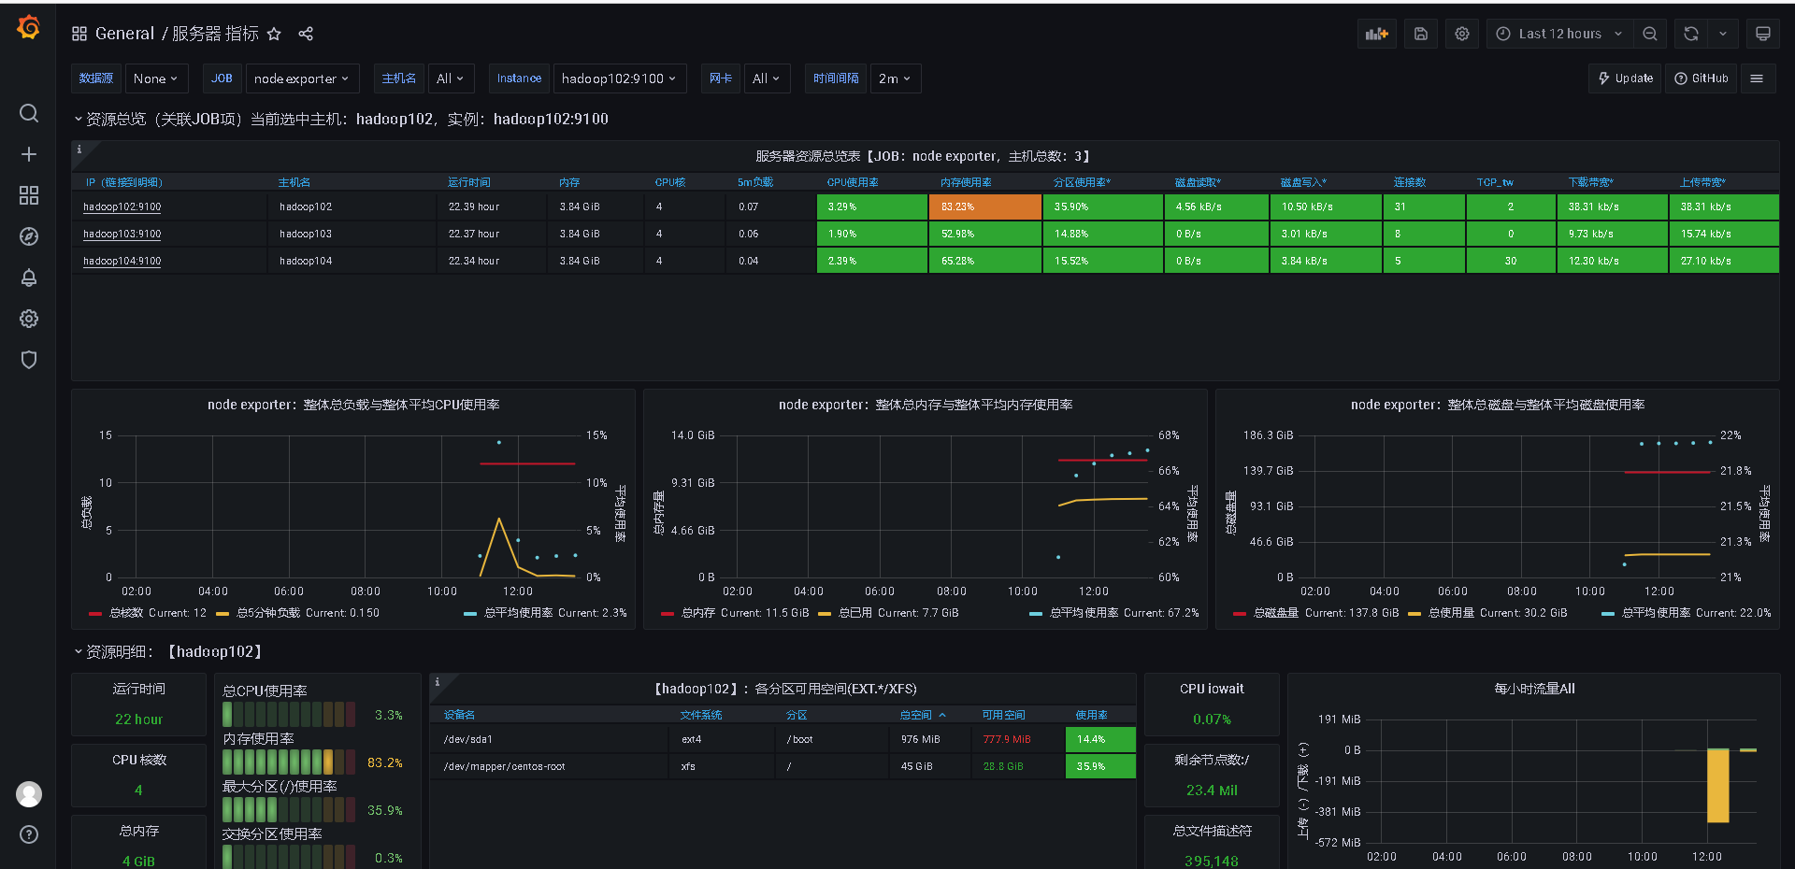Viewport: 1795px width, 869px height.
Task: Switch to Last 12 hours time picker
Action: point(1558,34)
